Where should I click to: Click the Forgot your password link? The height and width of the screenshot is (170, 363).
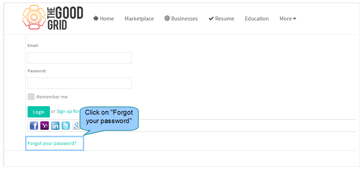coord(52,143)
